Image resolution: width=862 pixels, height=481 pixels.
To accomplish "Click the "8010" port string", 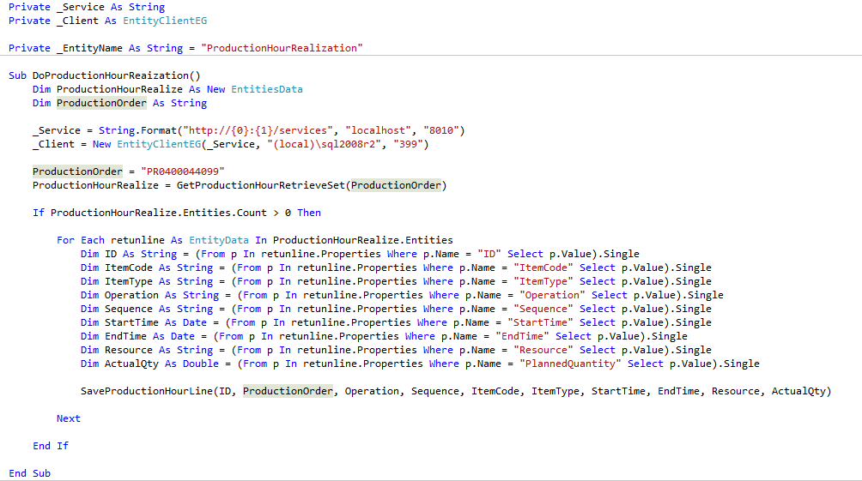I will point(441,130).
